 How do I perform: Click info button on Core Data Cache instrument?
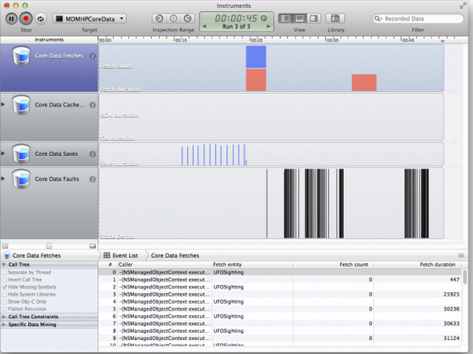(92, 105)
